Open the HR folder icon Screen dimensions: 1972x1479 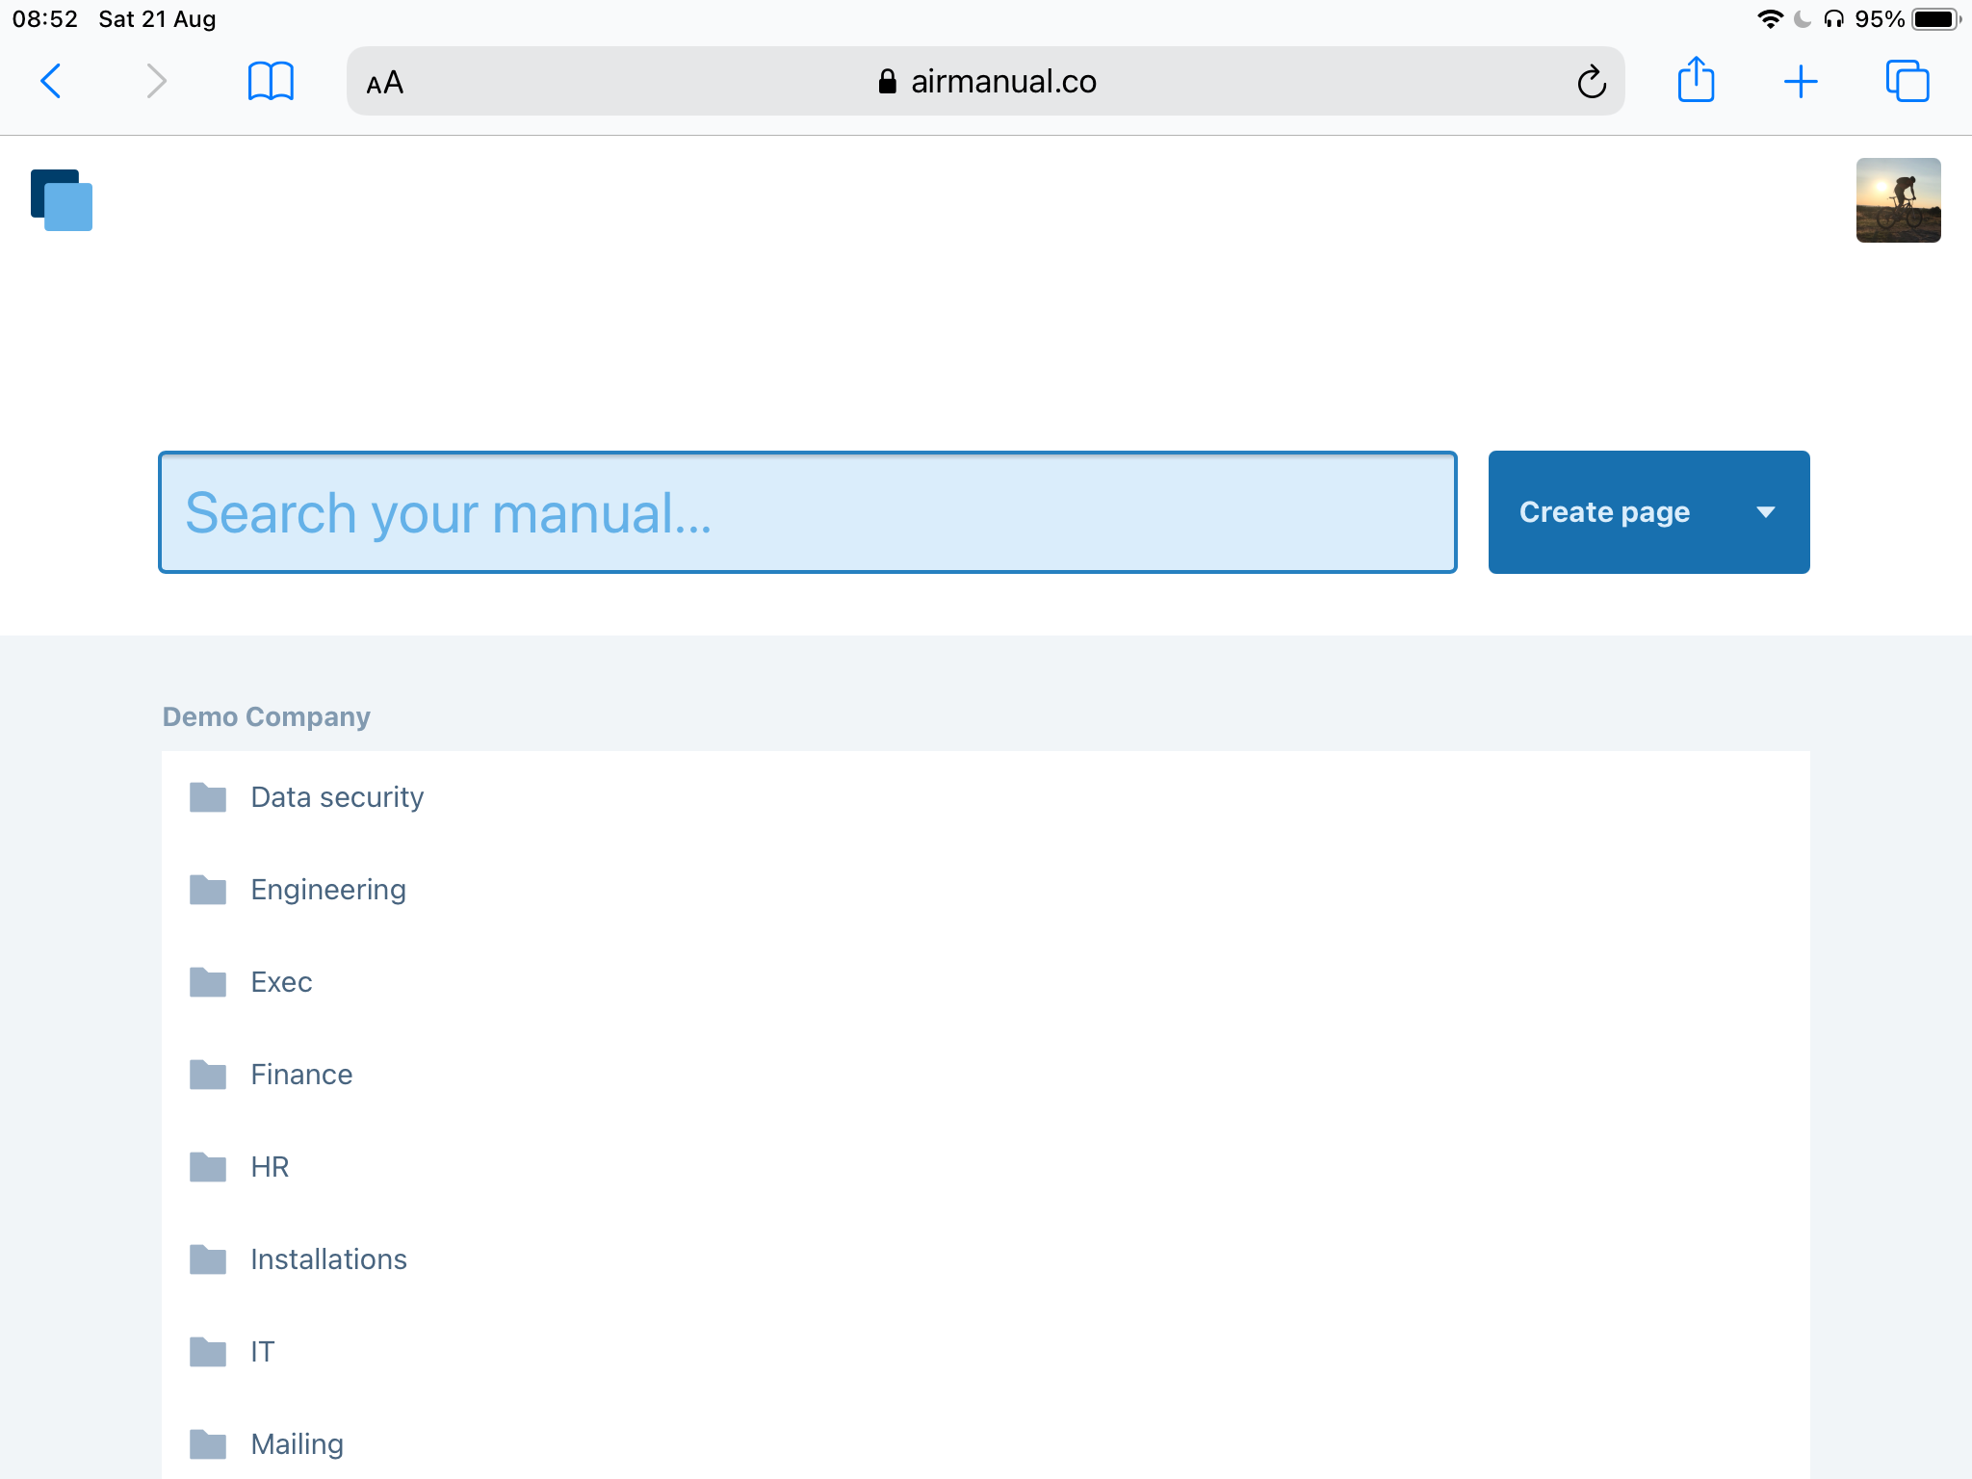[207, 1166]
